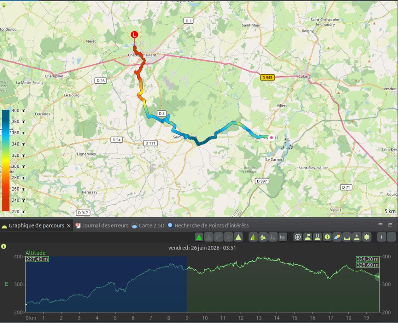Click the green info icon on chart

3,246
